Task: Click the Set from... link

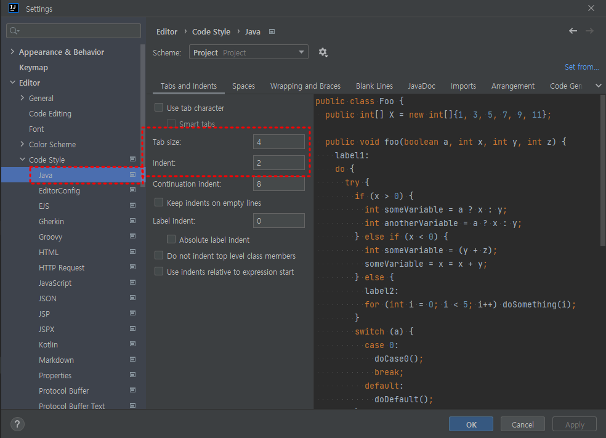Action: (x=581, y=67)
